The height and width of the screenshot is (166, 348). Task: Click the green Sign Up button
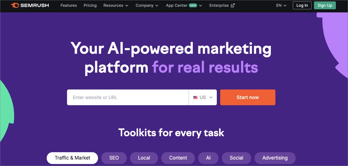[325, 5]
